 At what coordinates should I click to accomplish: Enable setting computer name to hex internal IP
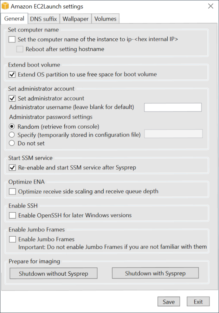click(x=12, y=39)
